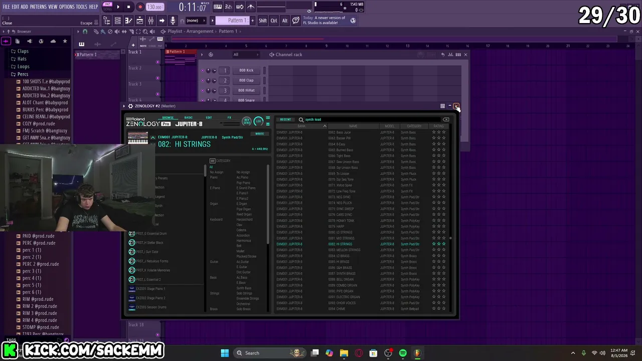The height and width of the screenshot is (361, 642).
Task: Open the OPTIONS menu
Action: (x=67, y=7)
